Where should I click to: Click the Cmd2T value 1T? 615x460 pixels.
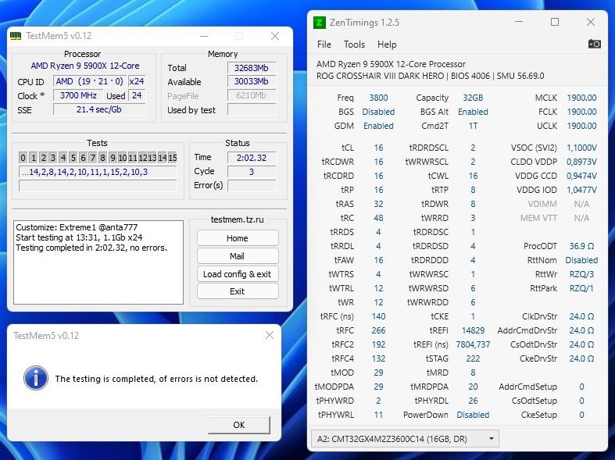coord(473,126)
